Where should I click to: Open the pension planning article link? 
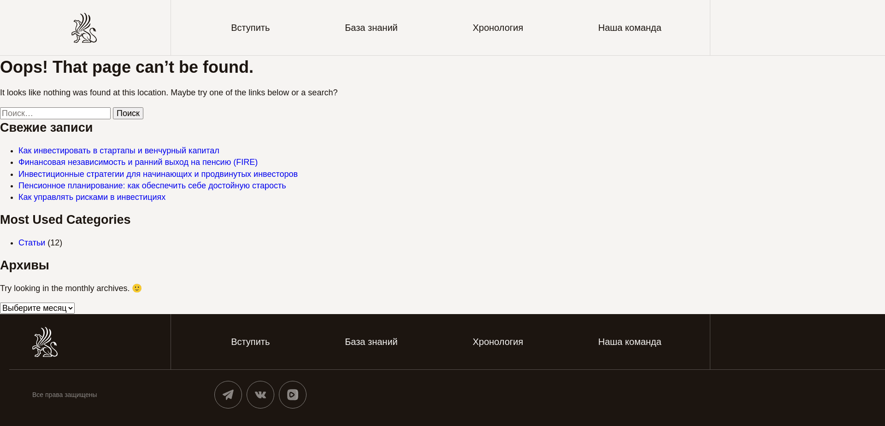coord(152,186)
